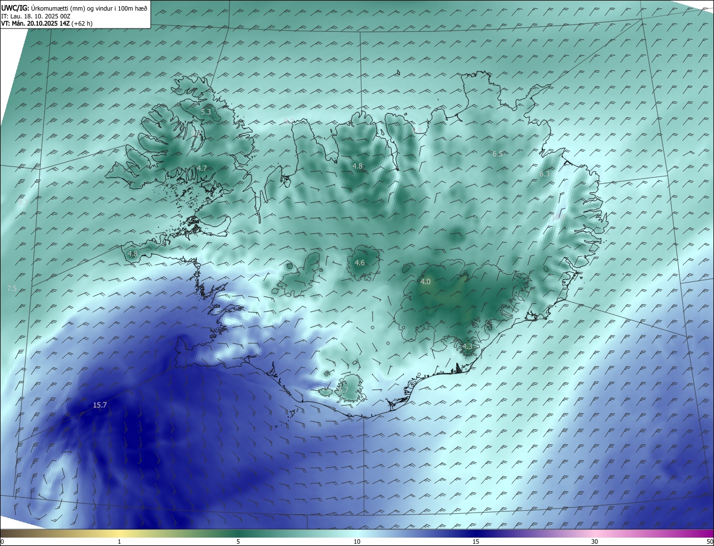Screen dimensions: 714x546
Task: Click the 0 tick label on the colour scale
Action: (2, 542)
